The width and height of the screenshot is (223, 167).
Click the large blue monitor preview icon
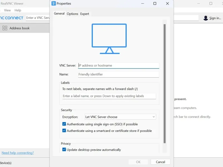click(x=109, y=39)
